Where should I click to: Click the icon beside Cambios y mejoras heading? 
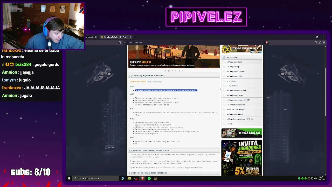130,76
